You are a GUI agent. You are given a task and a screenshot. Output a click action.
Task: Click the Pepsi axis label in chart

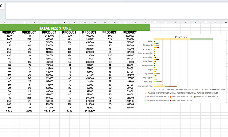tap(150, 70)
